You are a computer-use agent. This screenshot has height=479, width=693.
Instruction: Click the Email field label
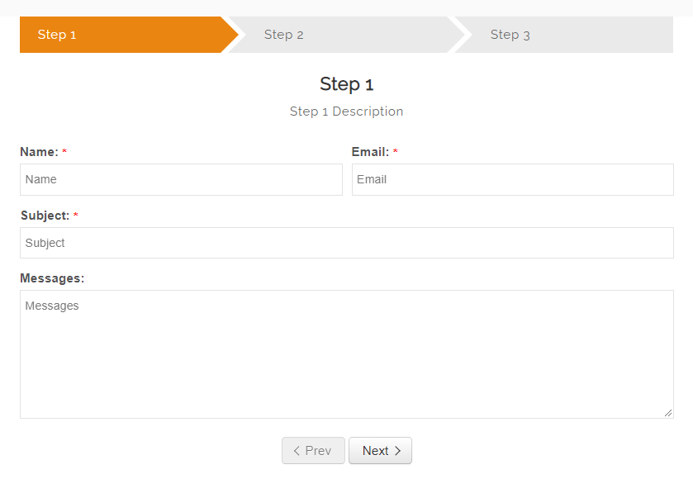(x=370, y=152)
